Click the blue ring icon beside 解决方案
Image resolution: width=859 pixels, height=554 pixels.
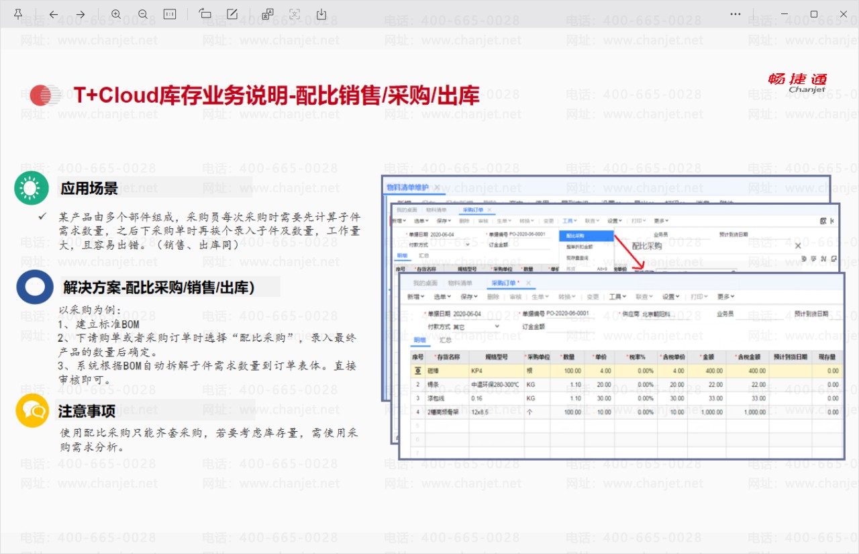click(35, 287)
